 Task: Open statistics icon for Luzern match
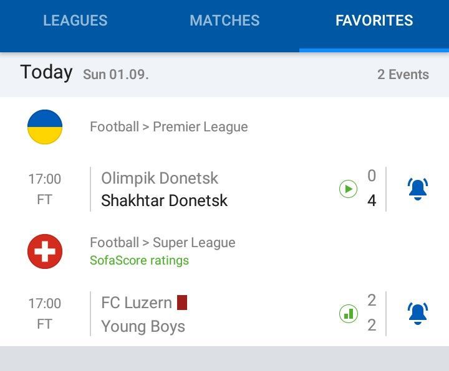tap(348, 313)
